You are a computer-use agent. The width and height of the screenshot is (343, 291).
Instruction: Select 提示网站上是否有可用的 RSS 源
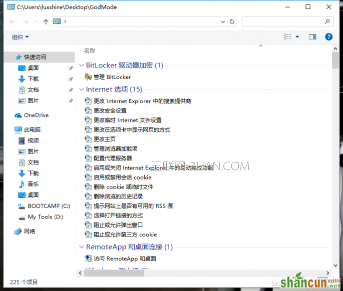(x=133, y=206)
